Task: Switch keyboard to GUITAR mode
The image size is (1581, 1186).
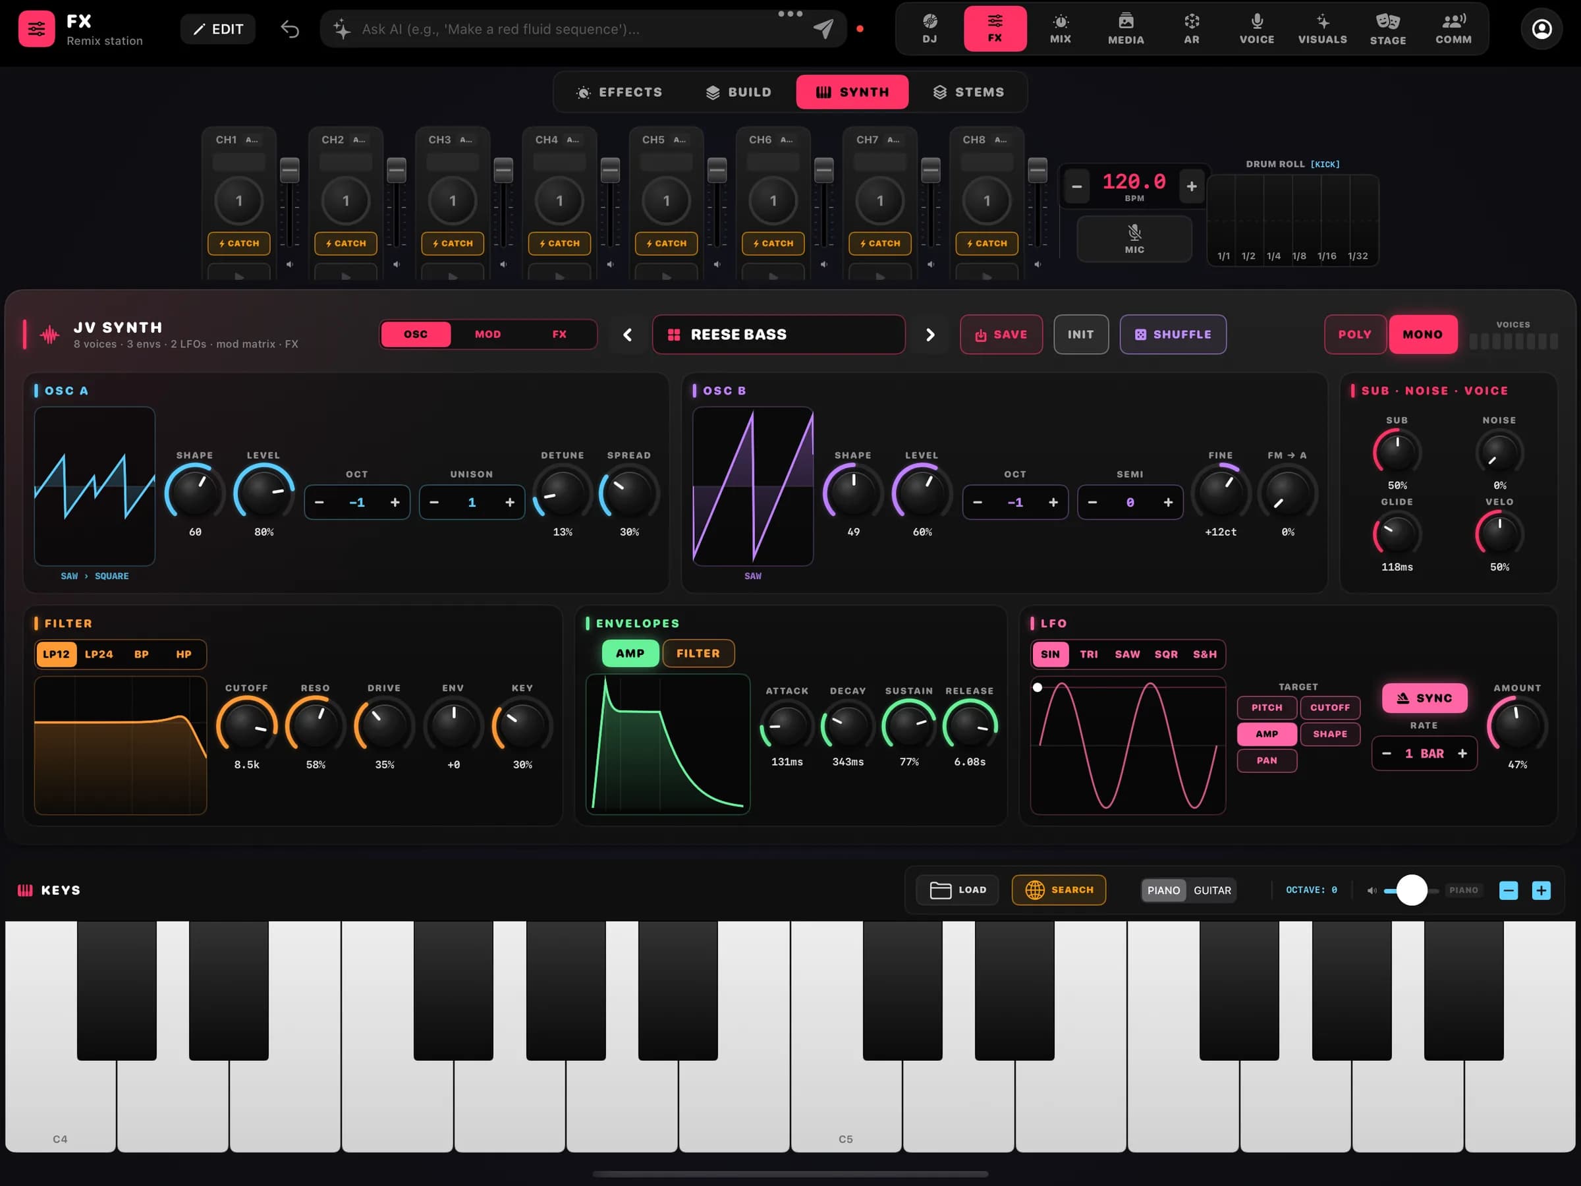Action: point(1212,890)
